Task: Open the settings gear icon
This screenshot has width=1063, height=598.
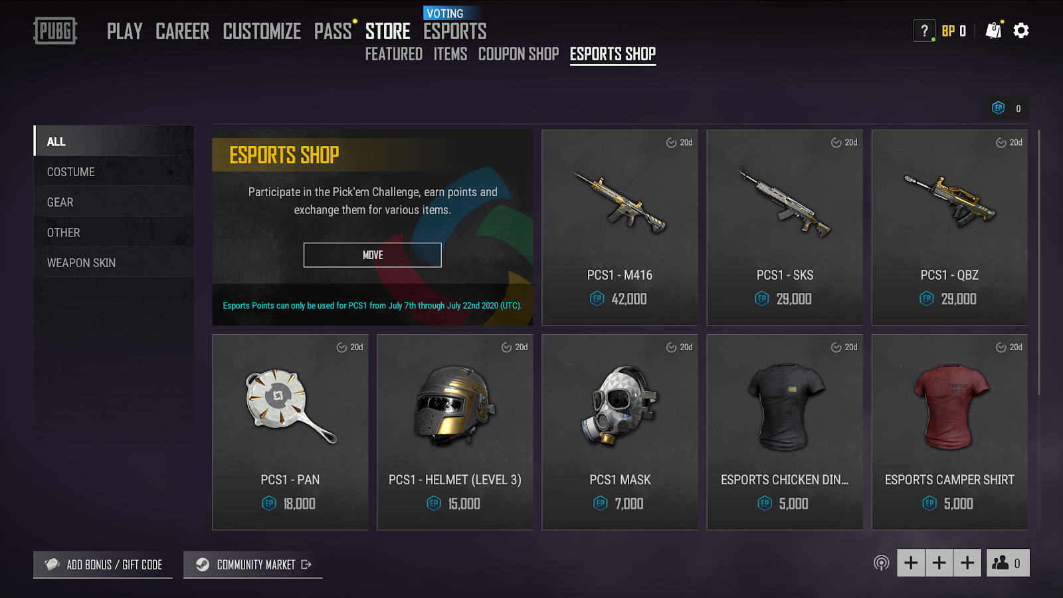Action: coord(1021,31)
